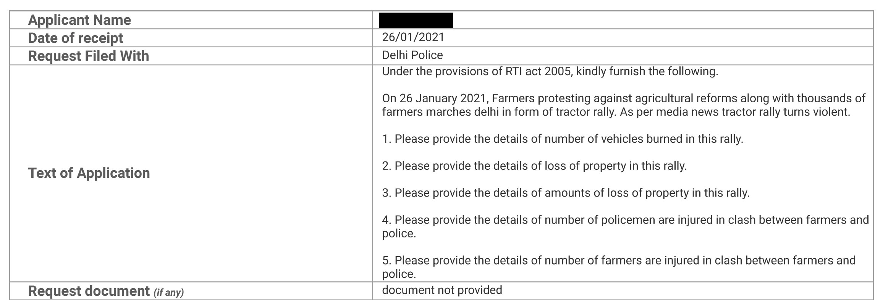Click item 4 about policemen injured

tap(626, 226)
